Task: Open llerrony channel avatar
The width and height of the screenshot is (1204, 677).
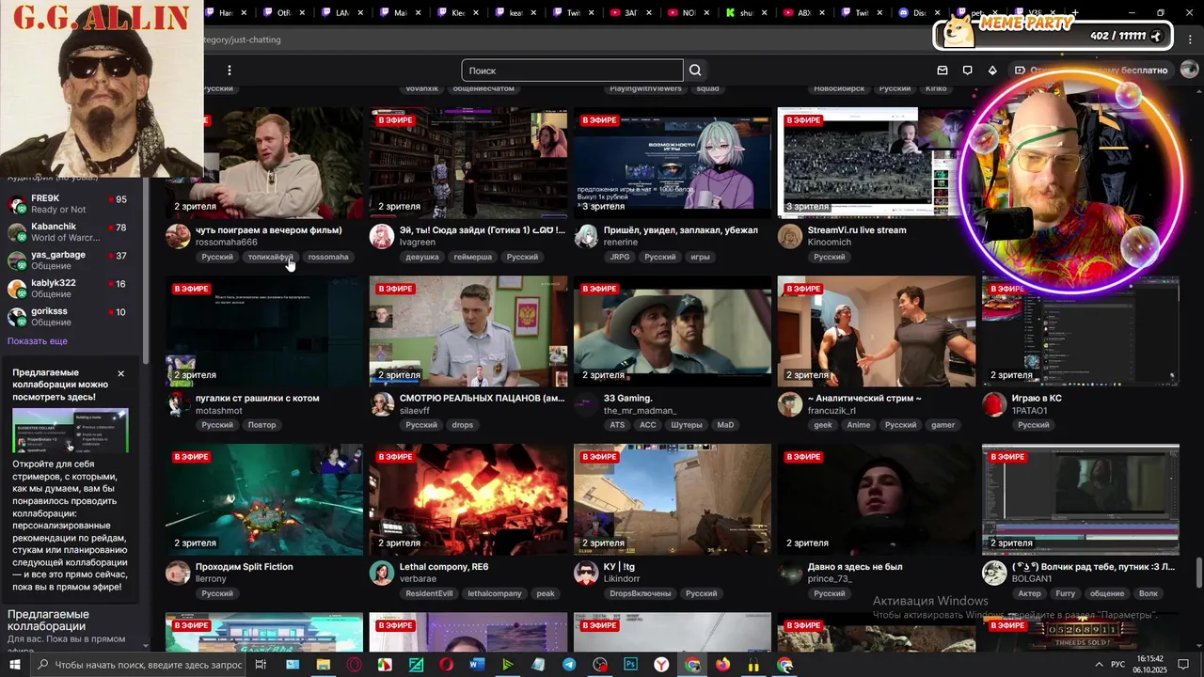Action: coord(178,573)
